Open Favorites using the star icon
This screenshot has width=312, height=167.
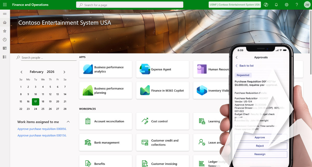coord(5,31)
